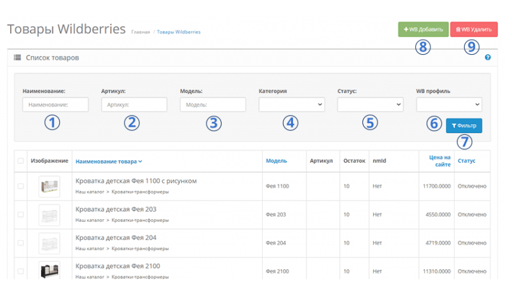Open thumbnail of Кроватка детская Фея 1100
This screenshot has width=505, height=295.
pos(49,186)
